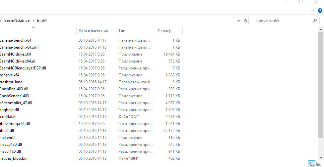Select file banana-bench.x64
324x167 pixels.
(x=16, y=40)
